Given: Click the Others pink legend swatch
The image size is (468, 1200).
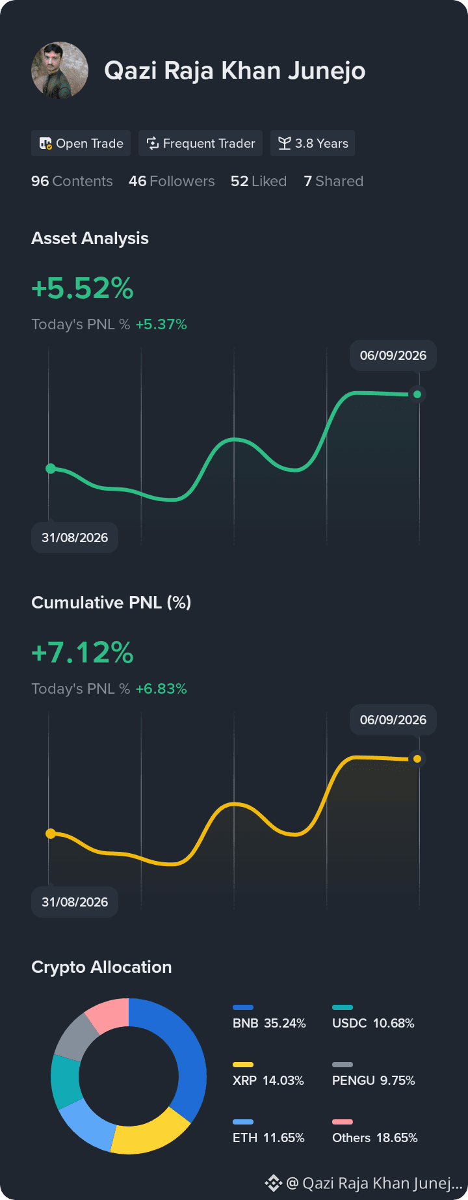Looking at the screenshot, I should [343, 1122].
